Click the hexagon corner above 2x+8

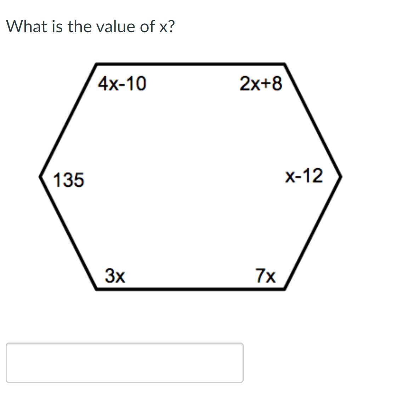coord(285,65)
